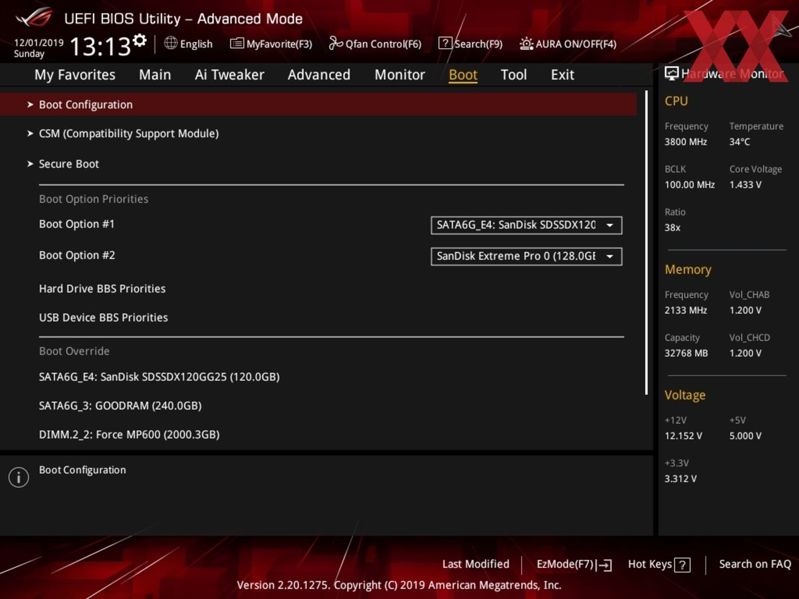This screenshot has height=599, width=799.
Task: Click BCLK value 100.00 MHz
Action: coord(690,184)
